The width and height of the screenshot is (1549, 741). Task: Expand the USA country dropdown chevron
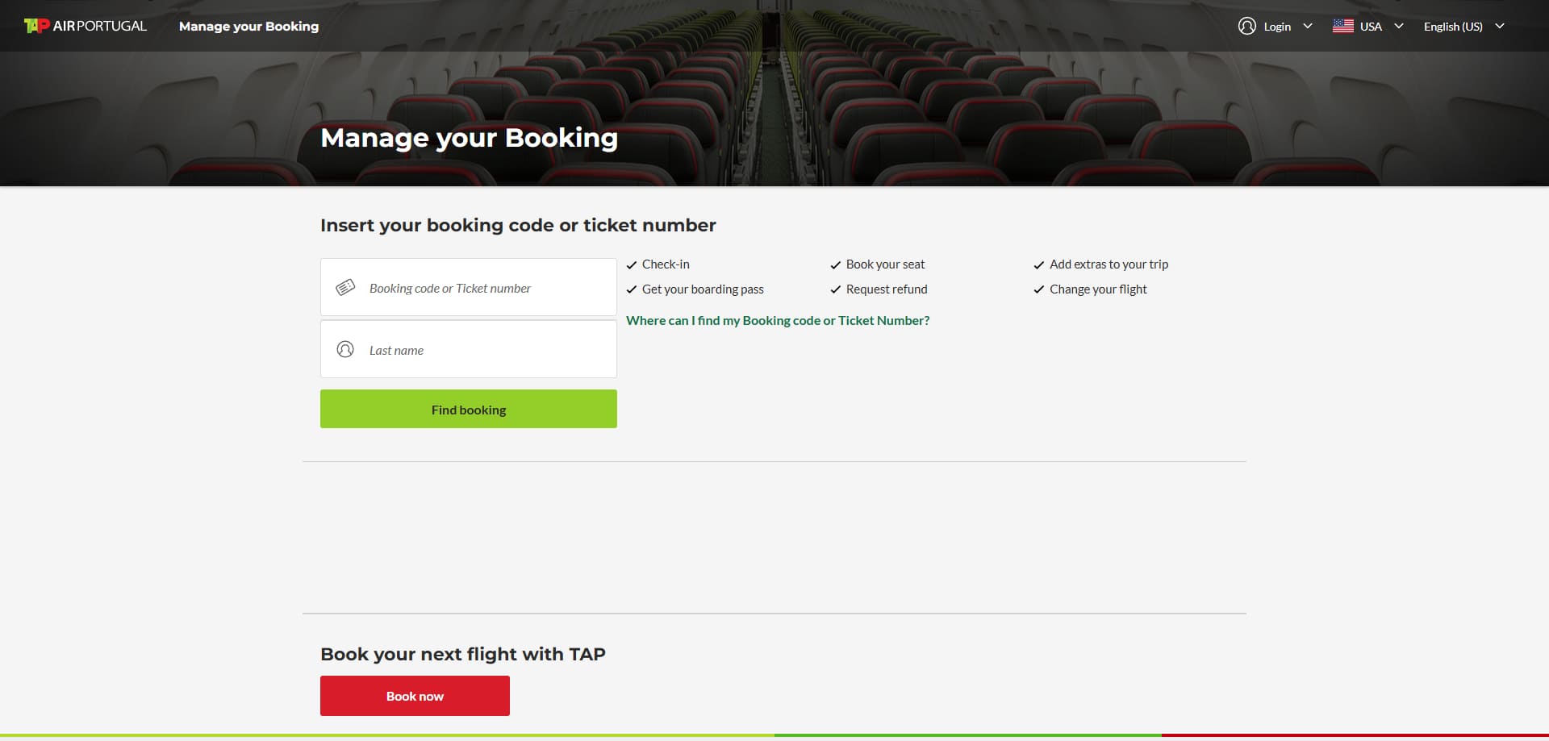(1399, 26)
